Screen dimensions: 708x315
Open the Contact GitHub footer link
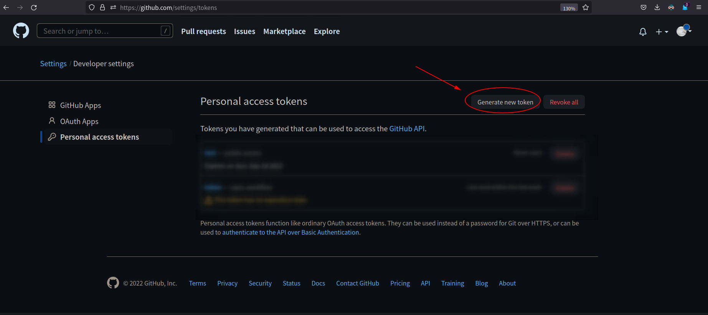click(358, 283)
